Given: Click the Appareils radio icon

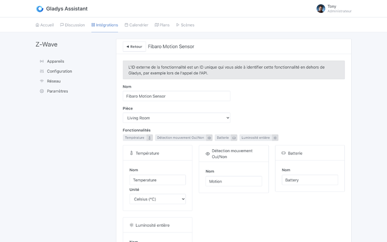Looking at the screenshot, I should tap(42, 61).
